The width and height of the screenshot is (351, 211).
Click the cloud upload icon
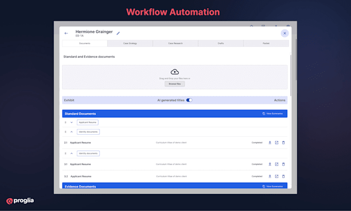click(174, 72)
